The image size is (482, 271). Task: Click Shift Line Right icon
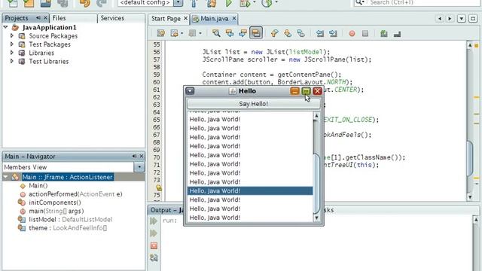pos(333,33)
